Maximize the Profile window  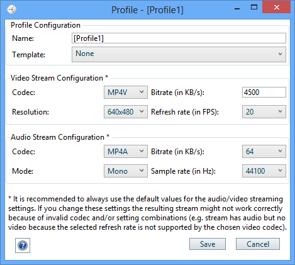[254, 8]
